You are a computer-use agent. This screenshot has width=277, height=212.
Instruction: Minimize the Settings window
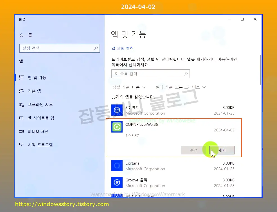point(229,19)
